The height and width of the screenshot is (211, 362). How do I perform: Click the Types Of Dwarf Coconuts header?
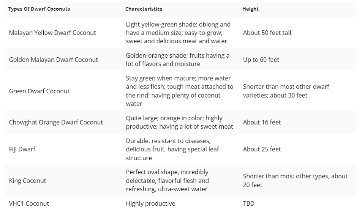coord(39,9)
